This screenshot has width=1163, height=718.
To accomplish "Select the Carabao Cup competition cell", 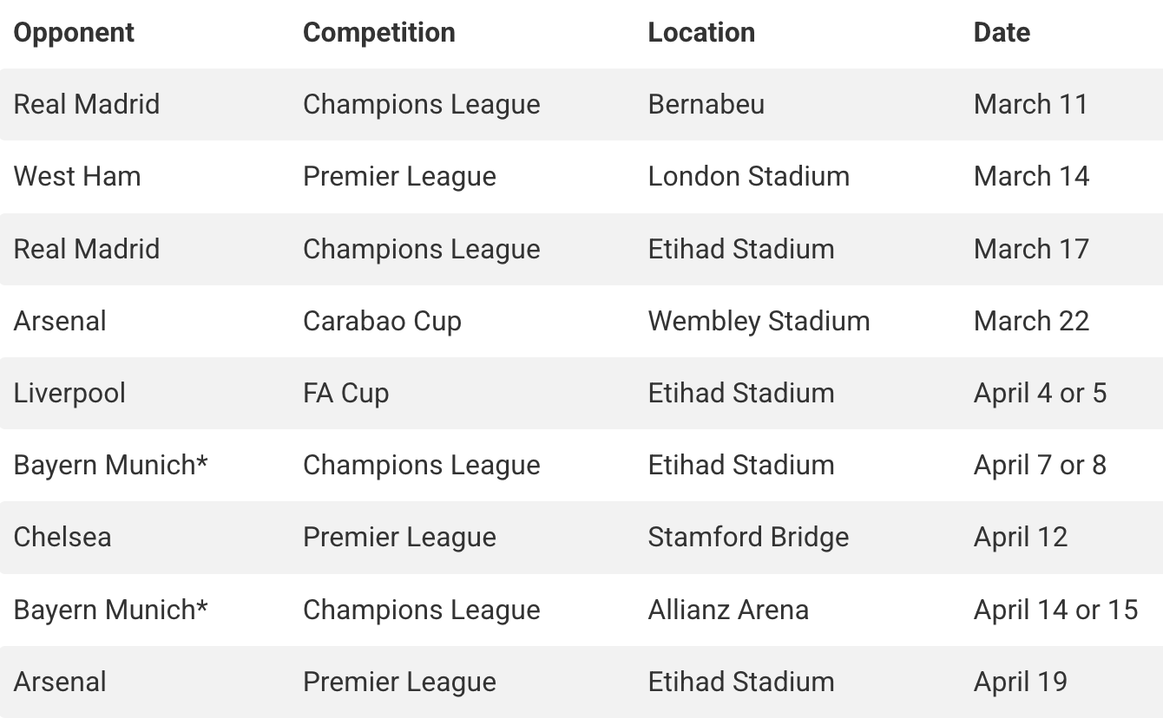I will click(x=382, y=322).
